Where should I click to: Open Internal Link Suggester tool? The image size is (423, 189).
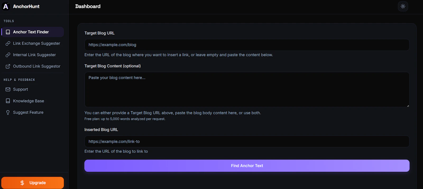coord(33,55)
